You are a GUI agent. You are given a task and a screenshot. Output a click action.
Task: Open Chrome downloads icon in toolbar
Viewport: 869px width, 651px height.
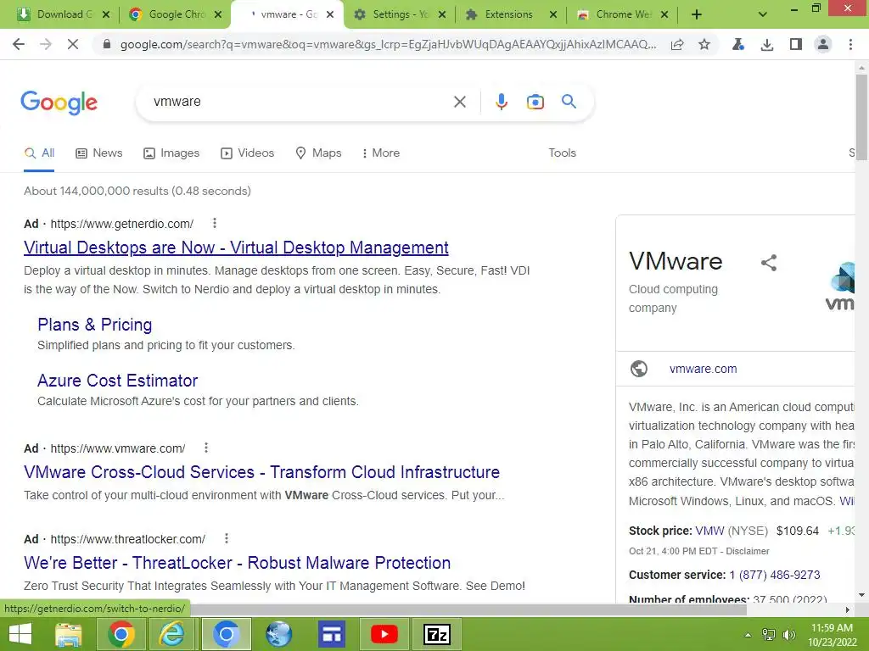[x=767, y=44]
